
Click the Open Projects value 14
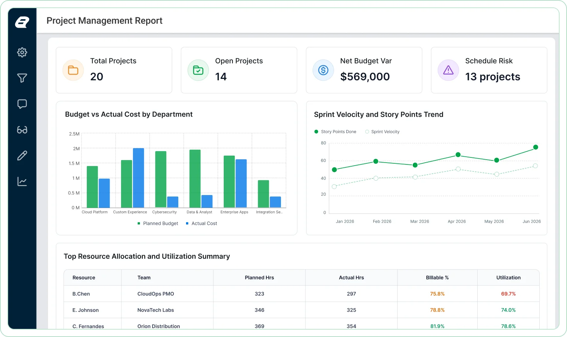[221, 77]
